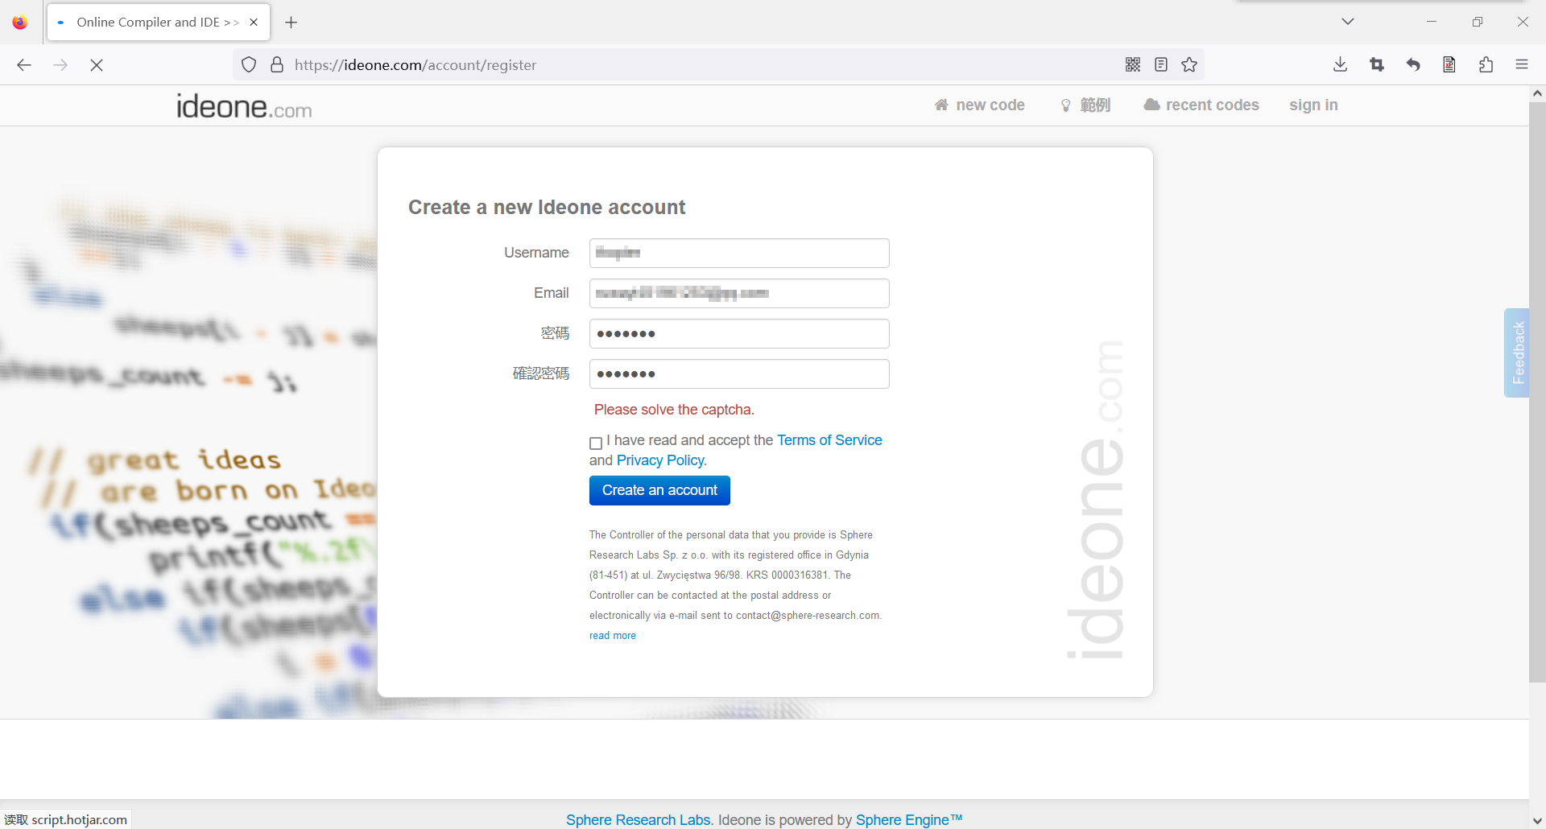This screenshot has width=1546, height=829.
Task: Close the Online Compiler and IDE tab
Action: click(x=254, y=23)
